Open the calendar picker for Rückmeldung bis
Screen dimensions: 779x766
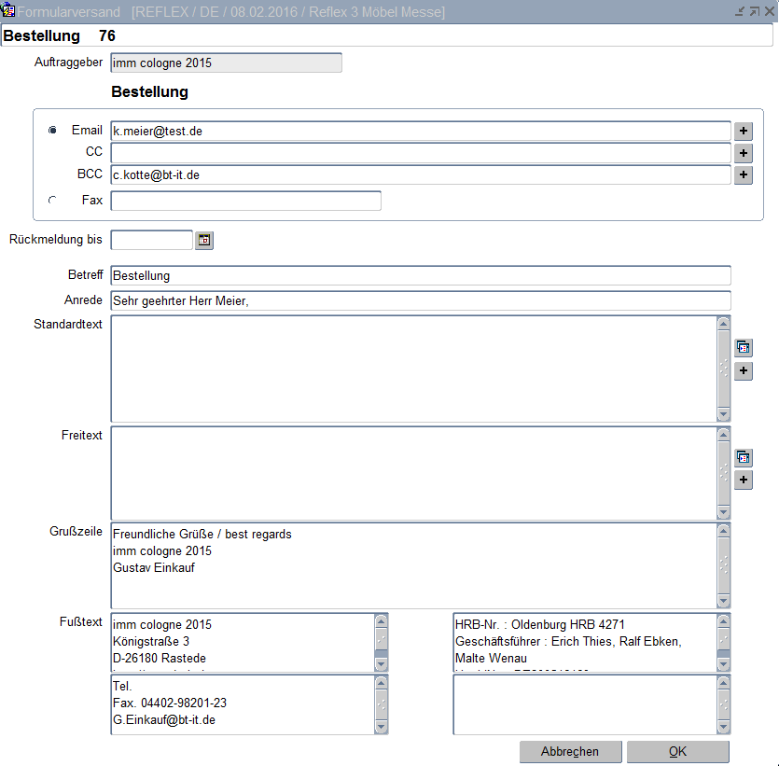click(x=204, y=241)
